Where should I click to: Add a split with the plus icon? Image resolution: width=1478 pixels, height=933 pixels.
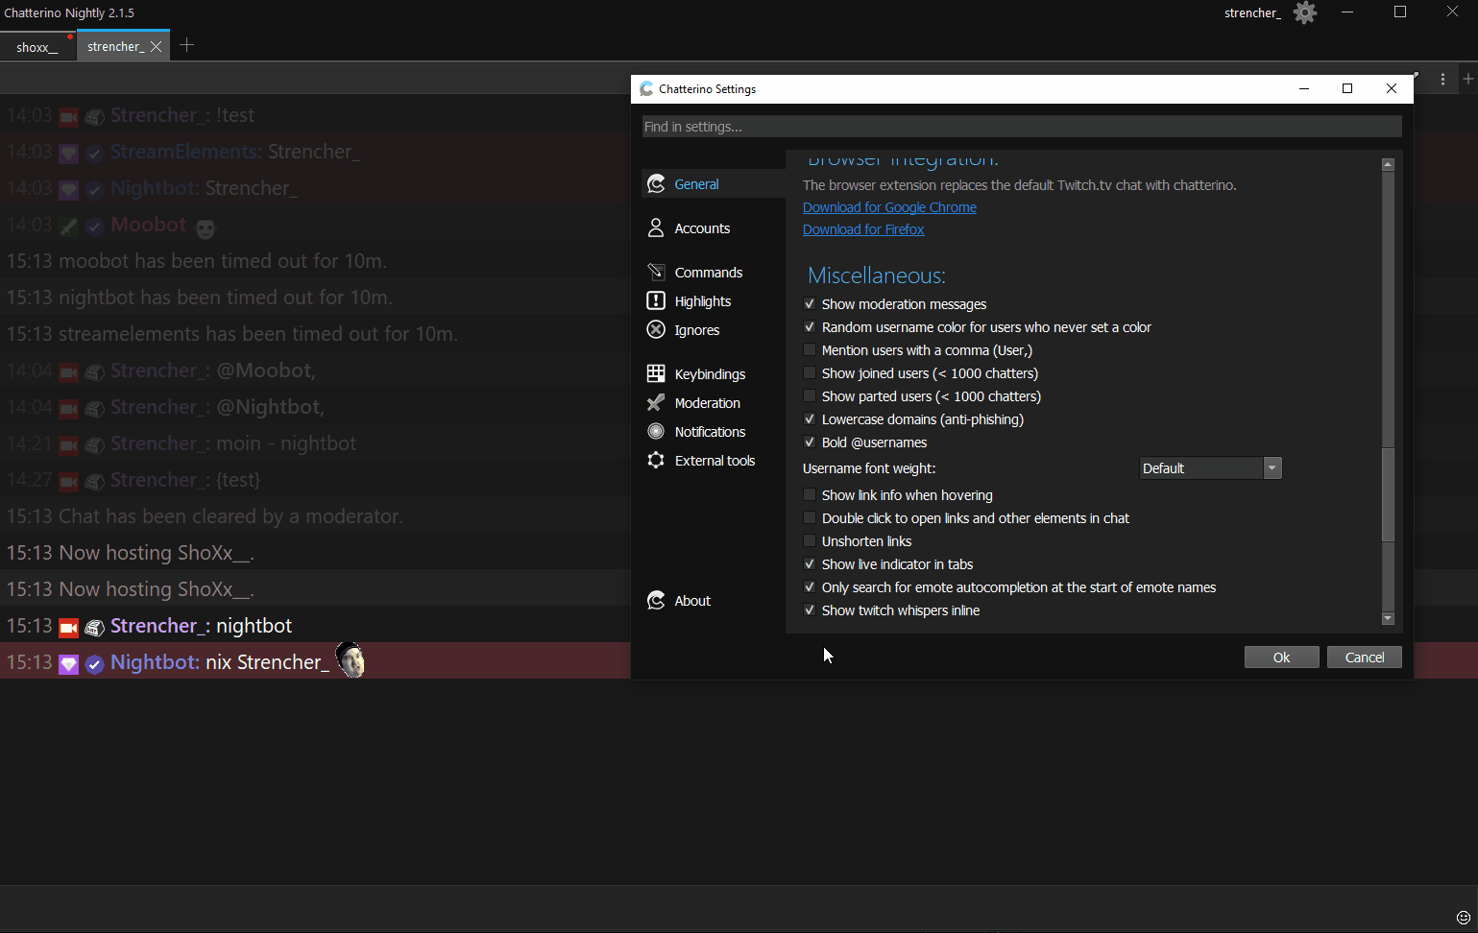tap(1467, 79)
